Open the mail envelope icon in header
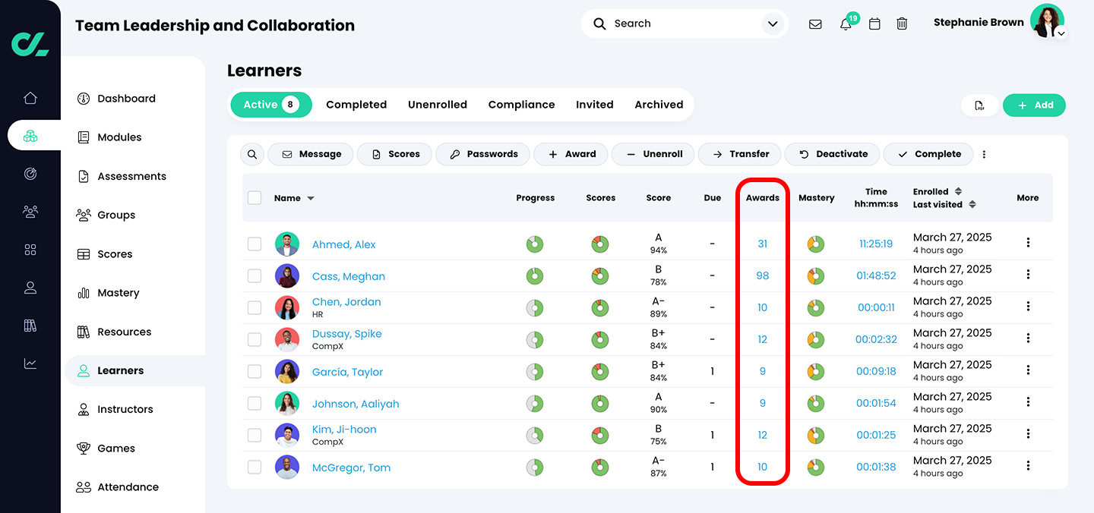Screen dimensions: 1094x513 point(815,24)
